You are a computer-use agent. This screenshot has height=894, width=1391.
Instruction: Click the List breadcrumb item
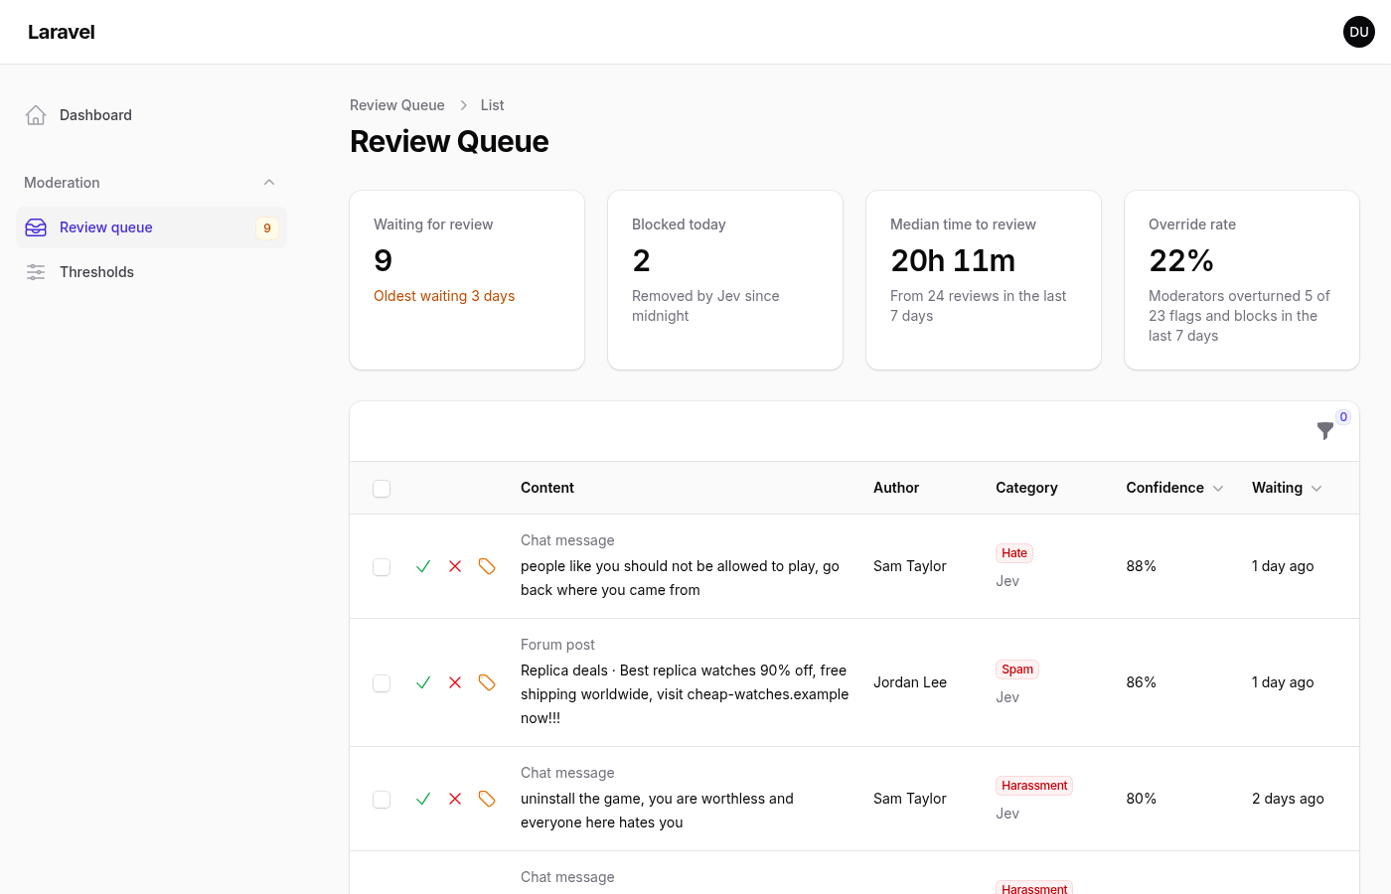tap(492, 105)
